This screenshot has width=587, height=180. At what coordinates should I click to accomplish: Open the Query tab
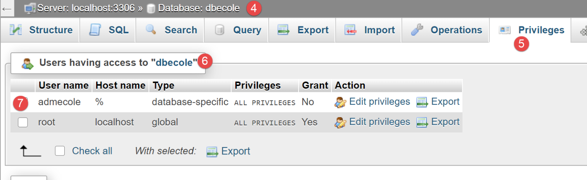pos(247,30)
